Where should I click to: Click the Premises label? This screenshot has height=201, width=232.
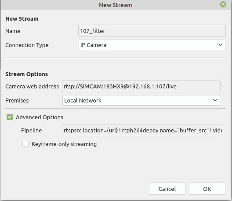17,100
